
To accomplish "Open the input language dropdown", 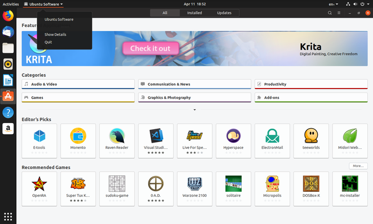I will (x=333, y=4).
